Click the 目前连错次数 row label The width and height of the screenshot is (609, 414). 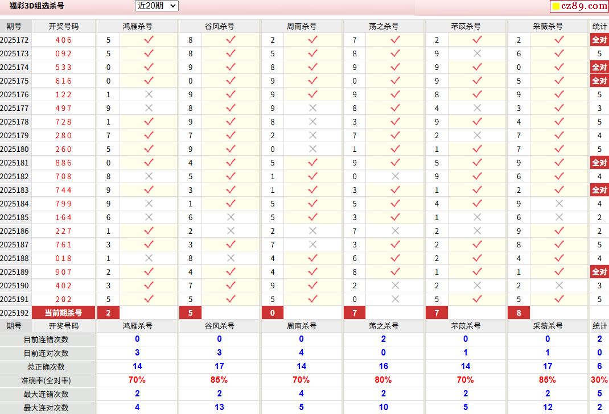tap(46, 340)
